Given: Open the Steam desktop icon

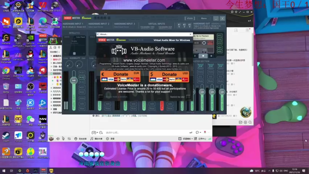Looking at the screenshot, I should click(x=6, y=137).
